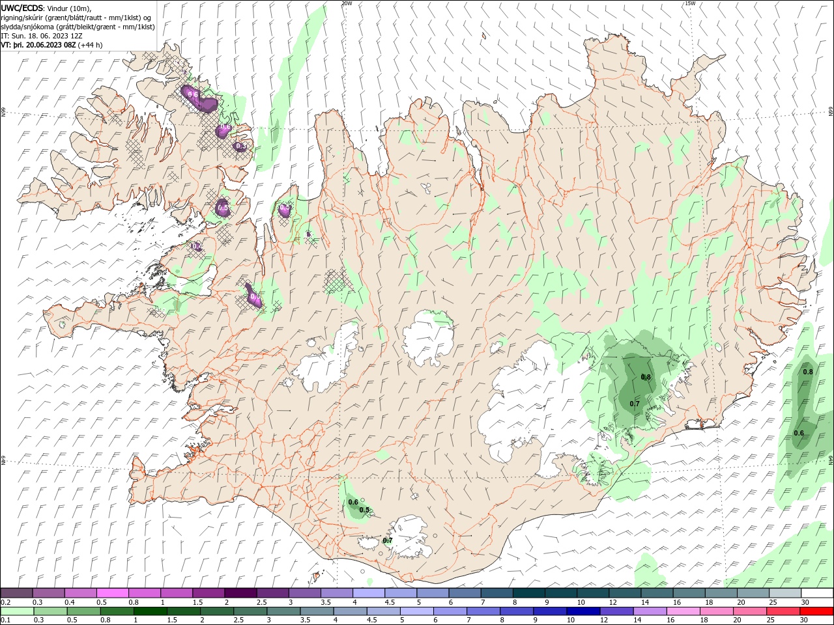
Task: Click the violet 12 swatch in bottom legend row
Action: click(x=616, y=611)
